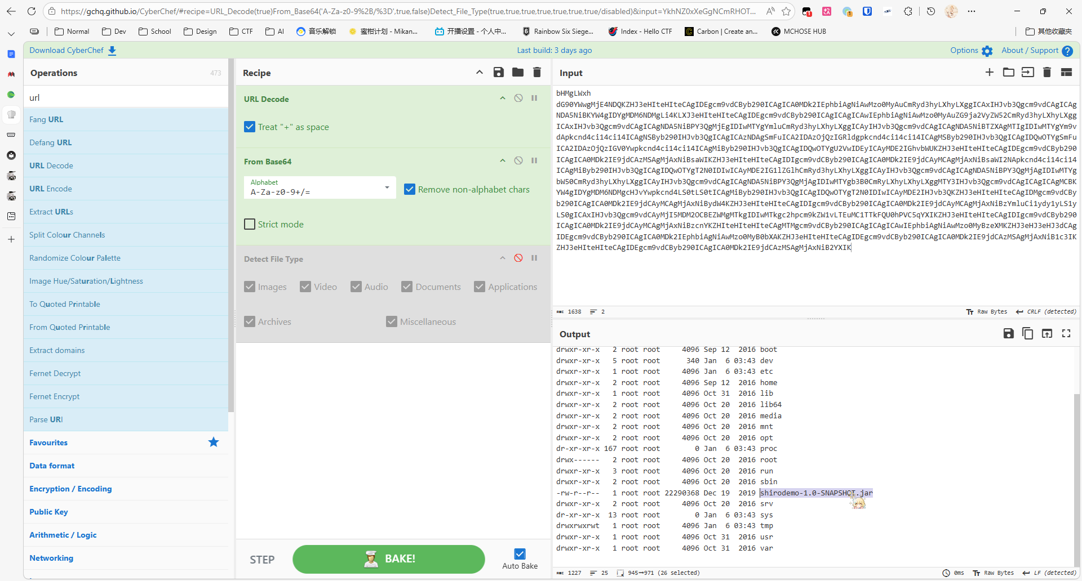Enable Strict mode checkbox
Image resolution: width=1082 pixels, height=581 pixels.
click(250, 224)
